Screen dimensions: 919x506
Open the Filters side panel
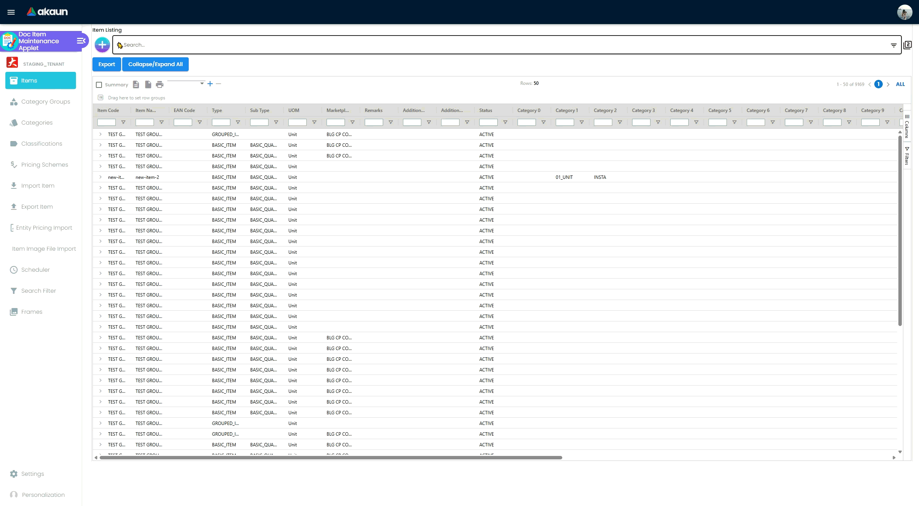[x=907, y=156]
